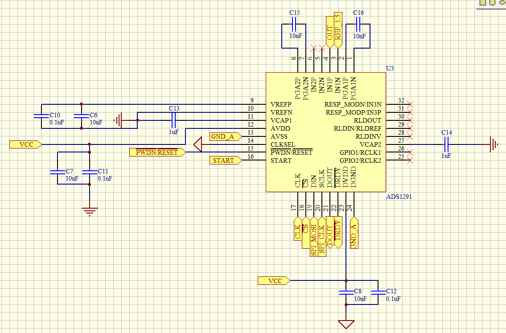Click the no-connect cross on pin 32
The image size is (506, 333).
click(x=410, y=104)
